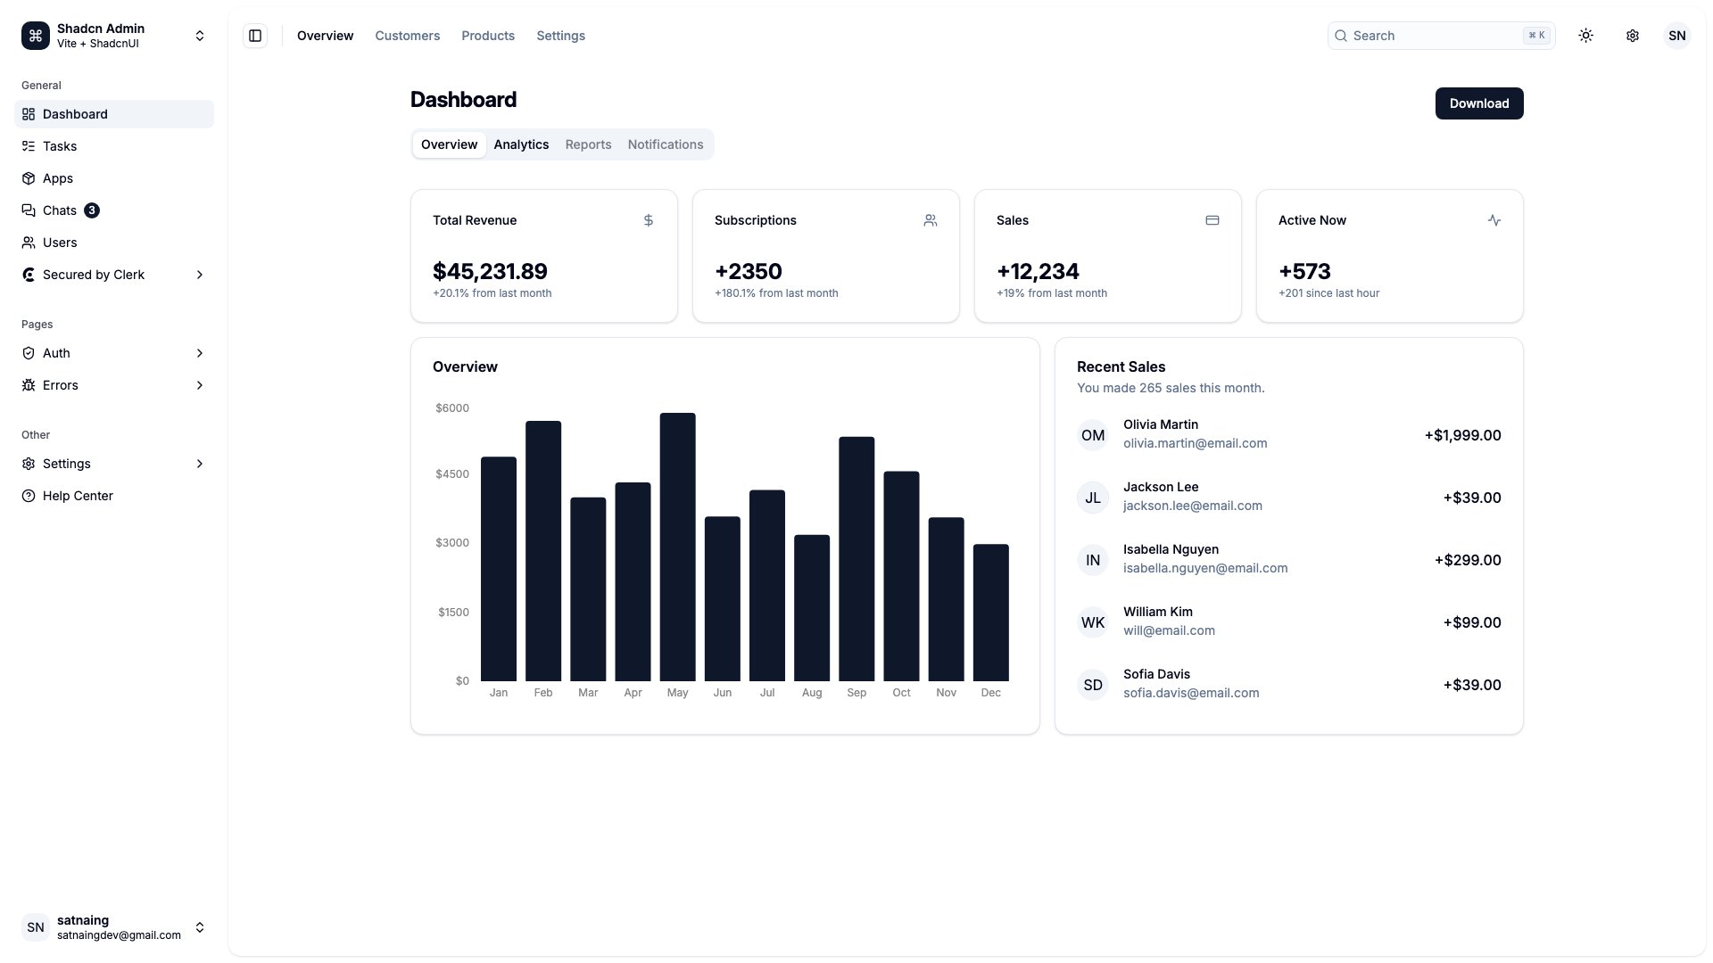Toggle the sidebar collapse icon
This screenshot has width=1713, height=963.
255,36
